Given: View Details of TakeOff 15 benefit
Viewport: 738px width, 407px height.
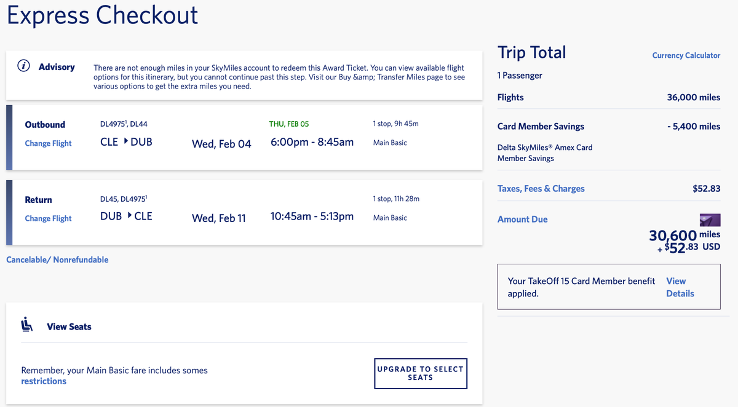Looking at the screenshot, I should tap(680, 287).
